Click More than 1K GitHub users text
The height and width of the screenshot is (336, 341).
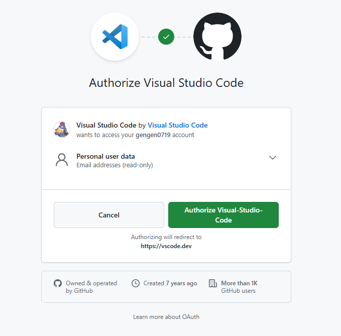tap(239, 287)
